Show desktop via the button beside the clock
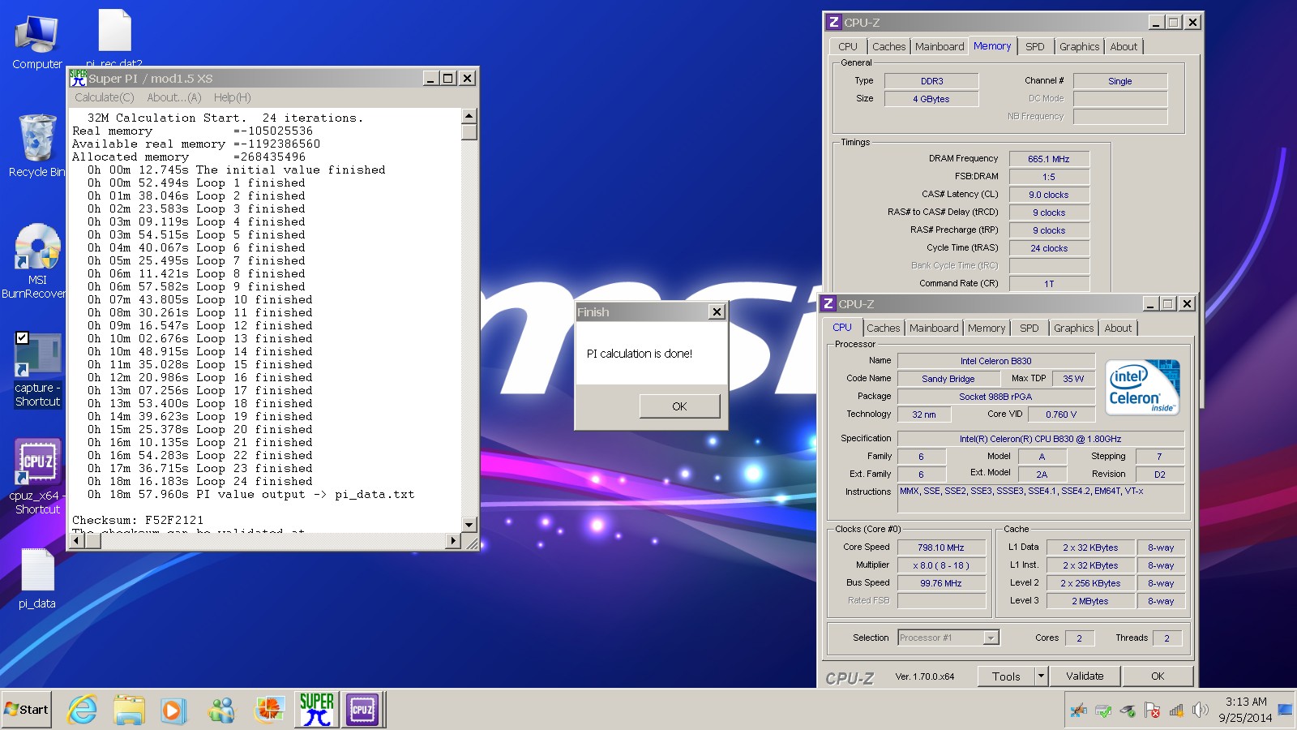 (x=1286, y=710)
